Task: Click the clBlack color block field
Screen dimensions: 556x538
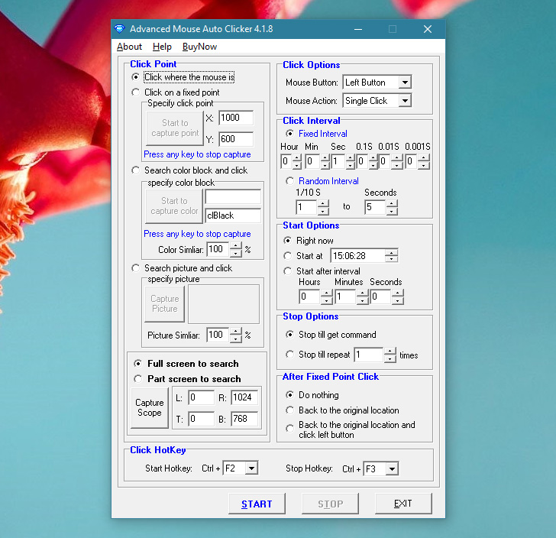Action: point(232,216)
